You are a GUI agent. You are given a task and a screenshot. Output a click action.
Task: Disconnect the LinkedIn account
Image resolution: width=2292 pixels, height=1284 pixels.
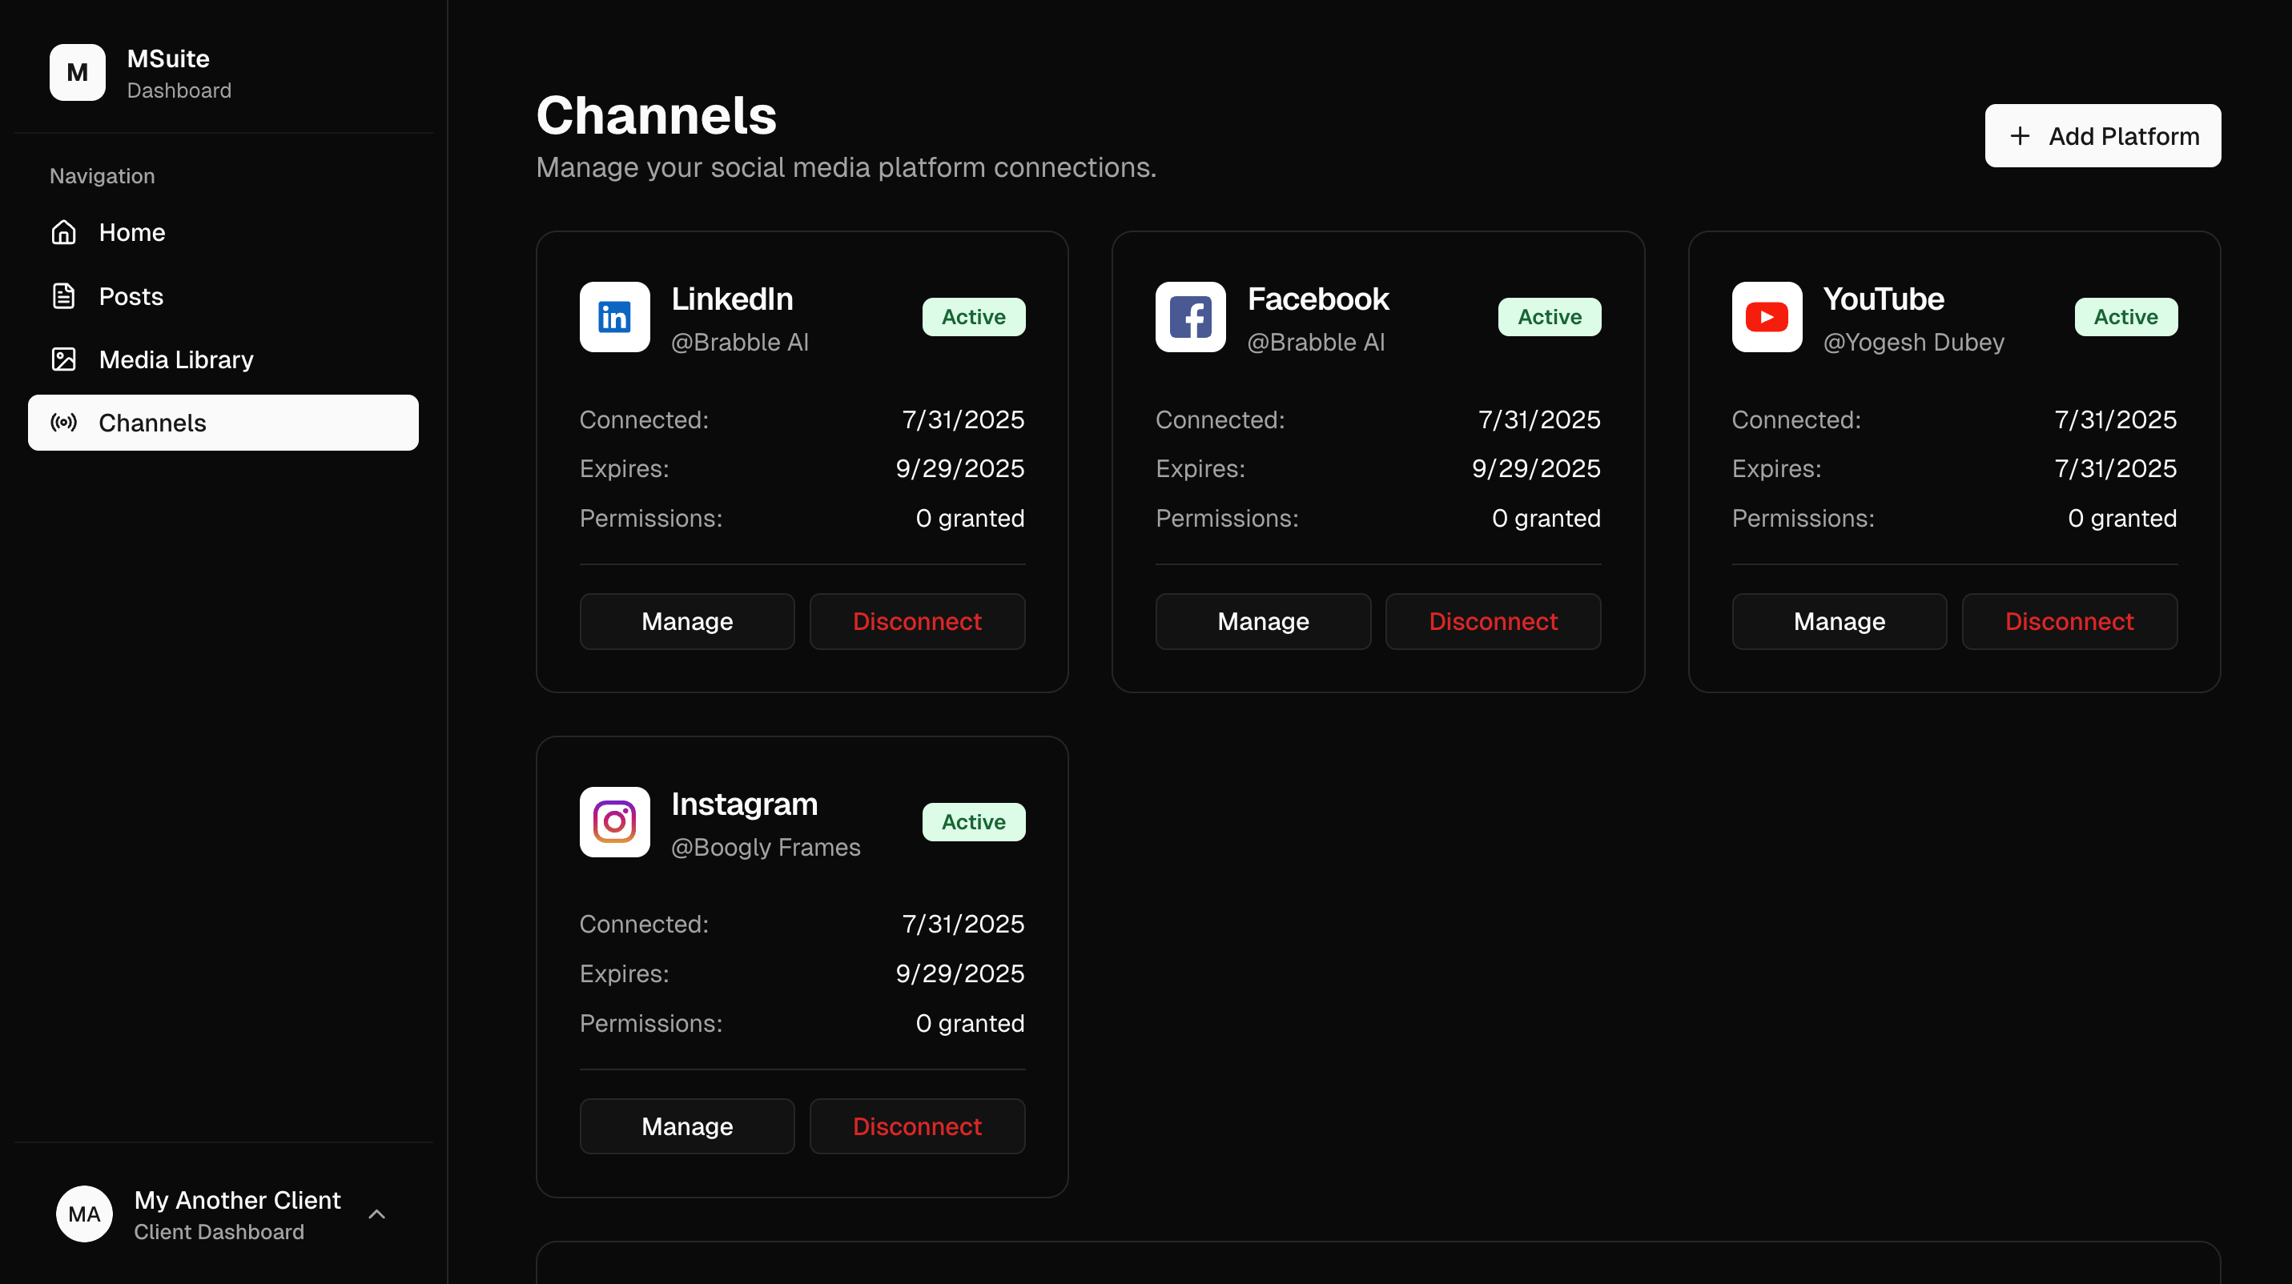[x=916, y=620]
